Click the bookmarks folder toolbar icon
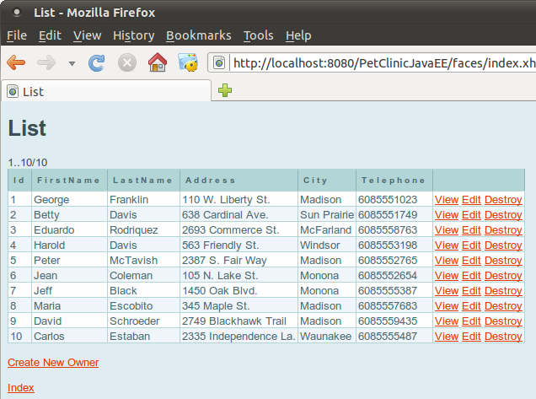Screen dimensions: 536x399 tap(188, 62)
